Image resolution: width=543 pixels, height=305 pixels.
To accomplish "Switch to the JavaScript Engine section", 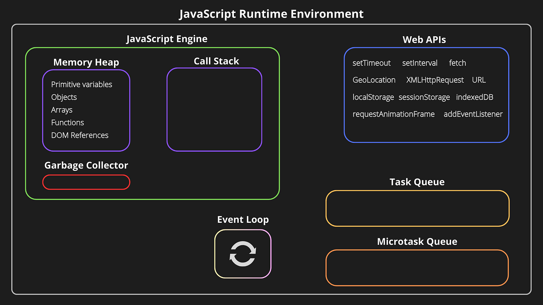I will [167, 39].
